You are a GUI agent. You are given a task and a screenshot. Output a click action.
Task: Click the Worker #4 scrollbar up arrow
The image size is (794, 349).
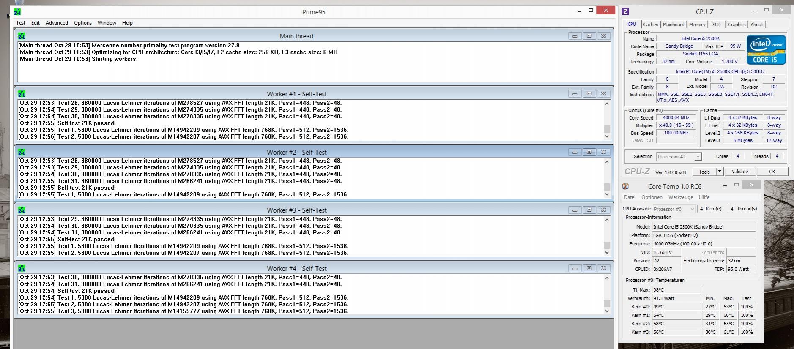pyautogui.click(x=607, y=278)
